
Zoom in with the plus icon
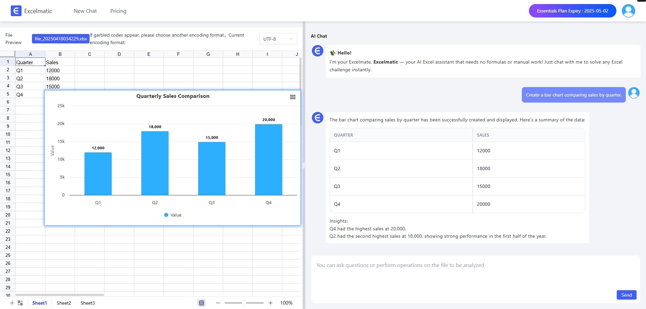[x=271, y=303]
